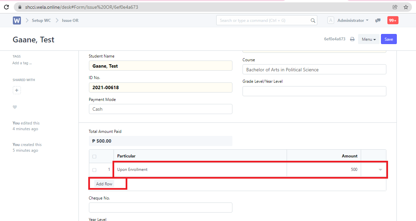
Task: Navigate to Issue OR breadcrumb
Action: coord(70,21)
